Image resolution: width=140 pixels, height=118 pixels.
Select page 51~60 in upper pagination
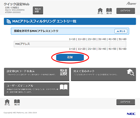pos(123,39)
